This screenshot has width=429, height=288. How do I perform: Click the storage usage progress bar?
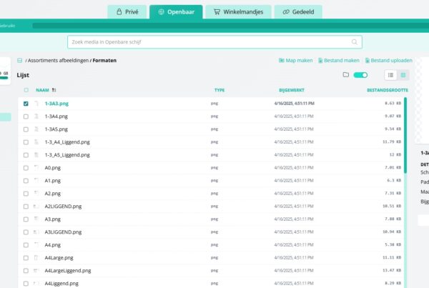(x=230, y=26)
